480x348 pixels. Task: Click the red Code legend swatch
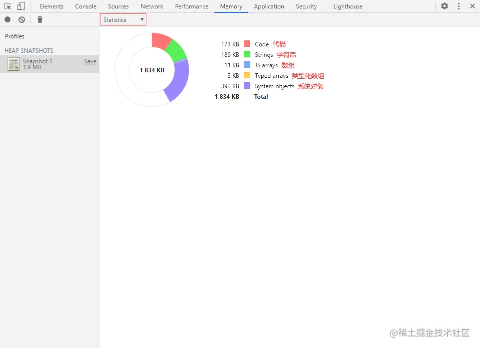[247, 44]
